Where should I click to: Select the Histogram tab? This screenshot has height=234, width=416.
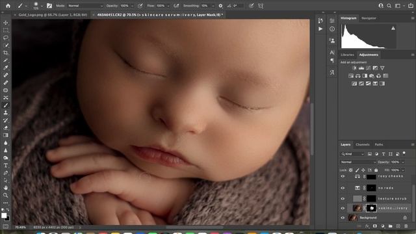(348, 18)
